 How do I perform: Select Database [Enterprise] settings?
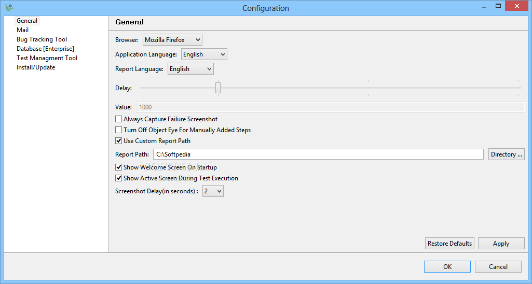45,49
